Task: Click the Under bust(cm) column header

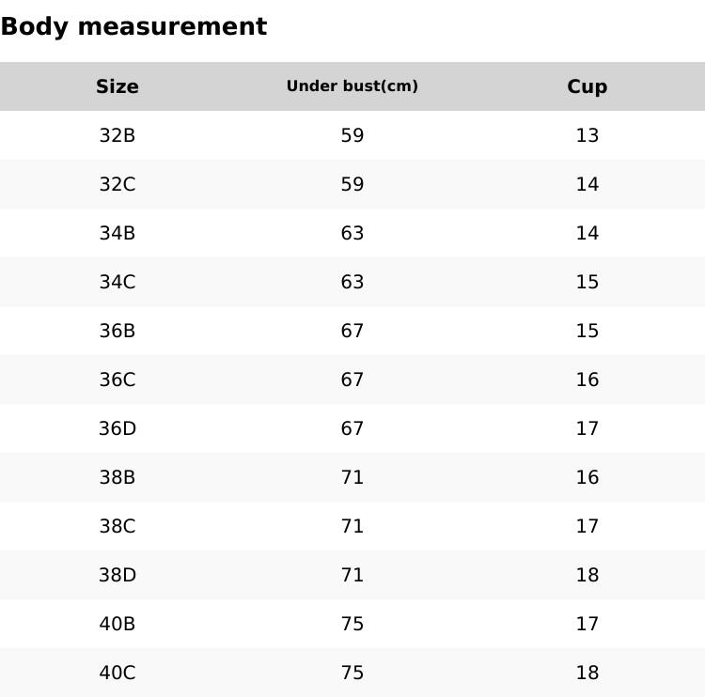Action: coord(352,86)
